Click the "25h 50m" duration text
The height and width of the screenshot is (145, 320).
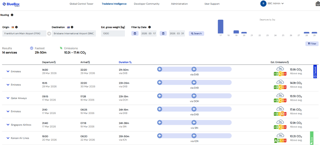[x=124, y=136]
